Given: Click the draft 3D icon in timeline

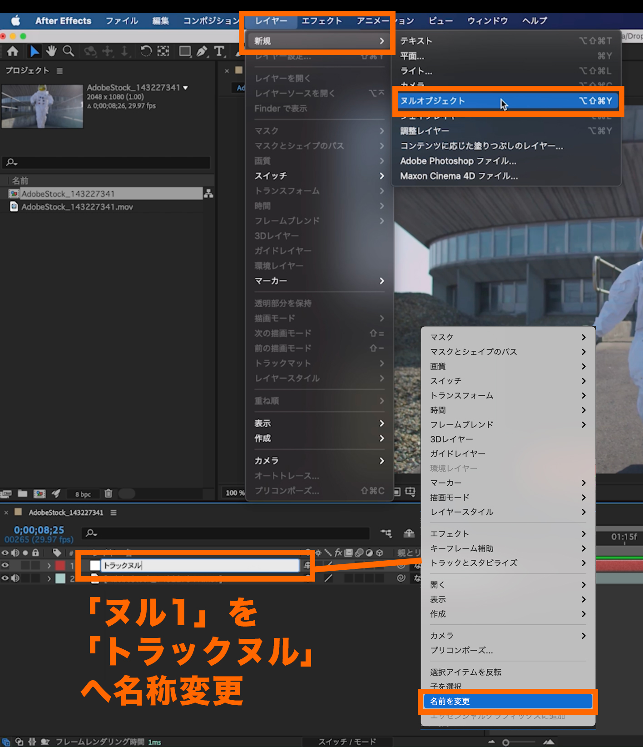Looking at the screenshot, I should [x=409, y=533].
